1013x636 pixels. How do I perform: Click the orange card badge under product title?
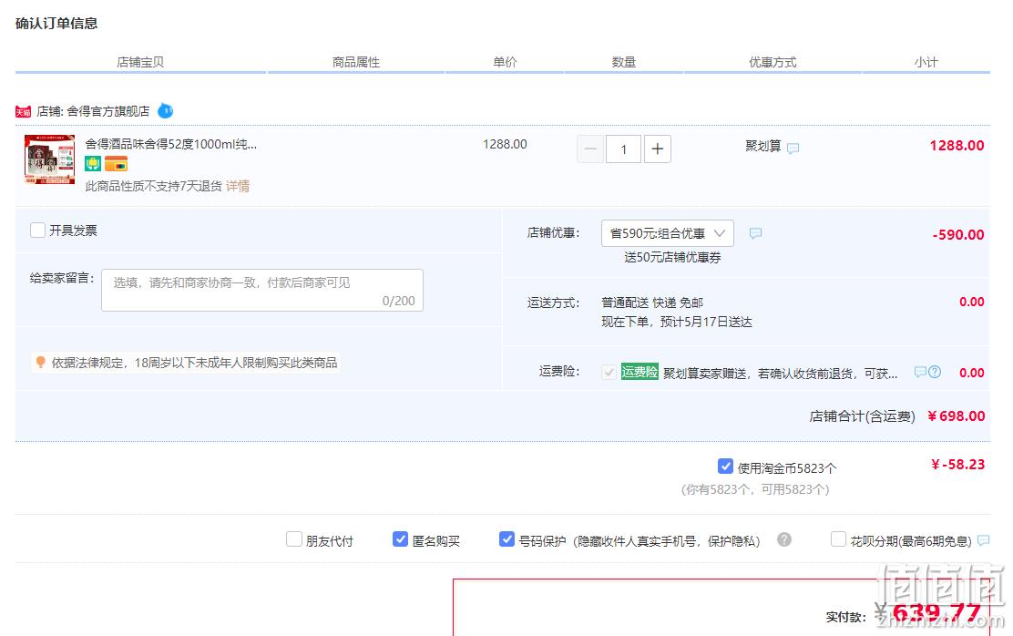(117, 163)
